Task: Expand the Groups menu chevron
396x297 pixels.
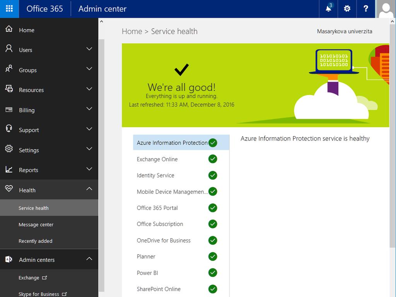Action: tap(89, 69)
